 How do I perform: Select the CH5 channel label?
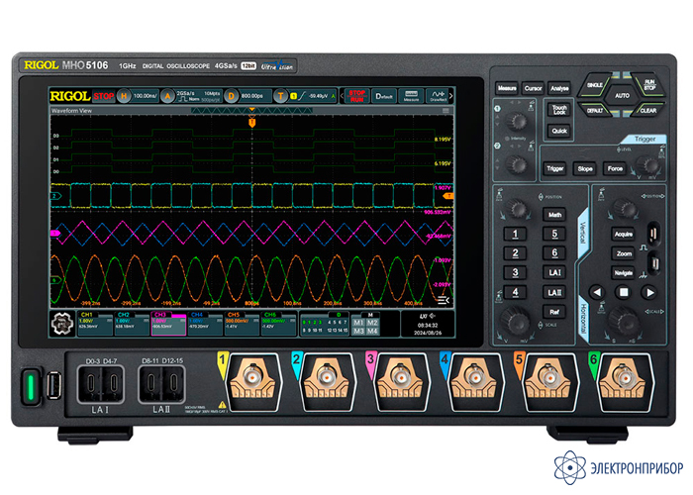pyautogui.click(x=234, y=315)
